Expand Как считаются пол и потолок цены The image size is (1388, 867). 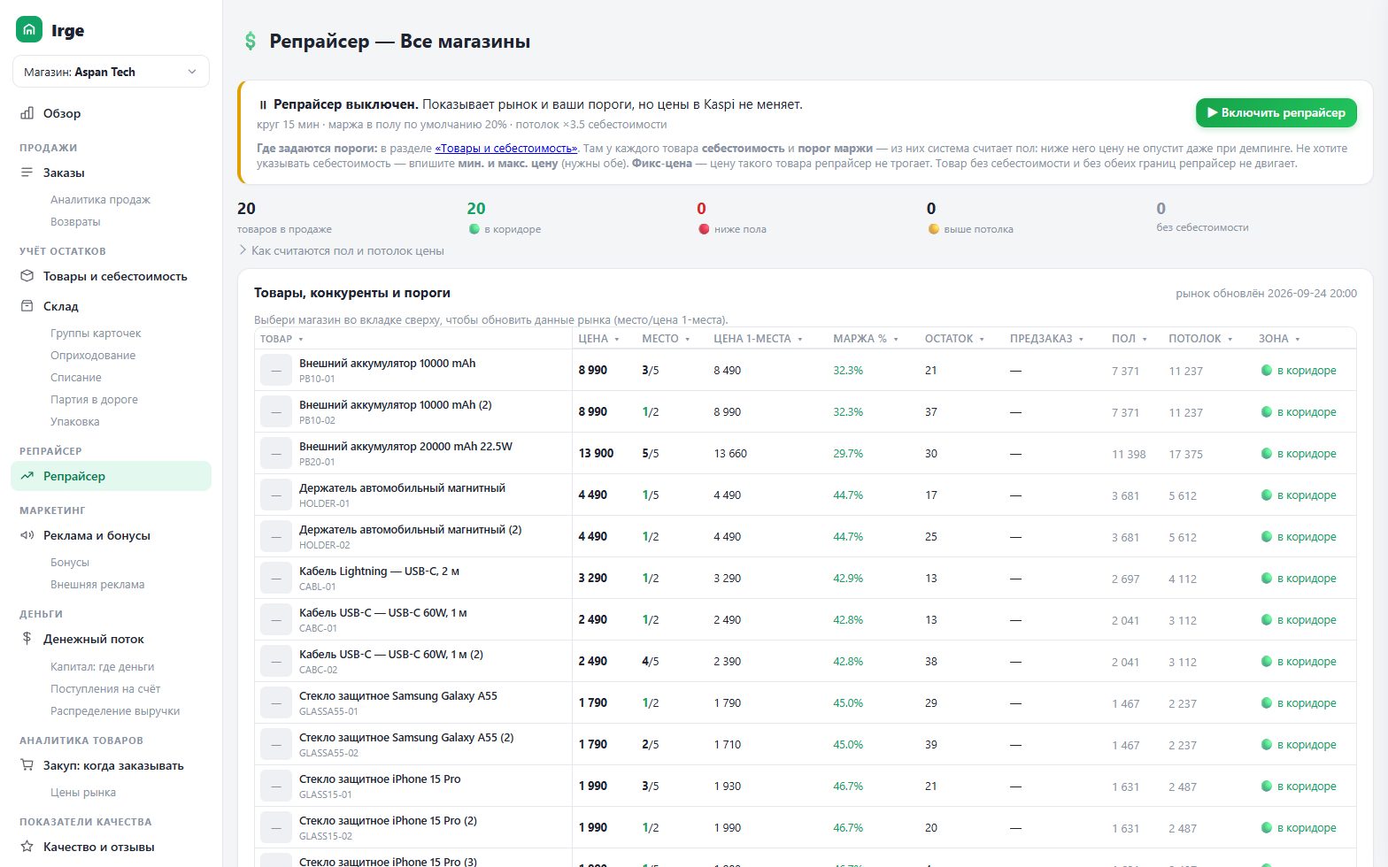click(342, 250)
